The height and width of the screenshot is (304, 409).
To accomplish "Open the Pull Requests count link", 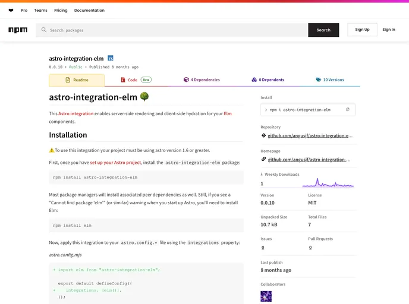I will coord(310,248).
